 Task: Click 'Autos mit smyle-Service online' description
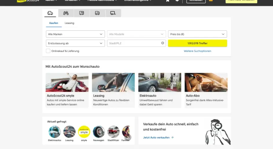[65, 100]
